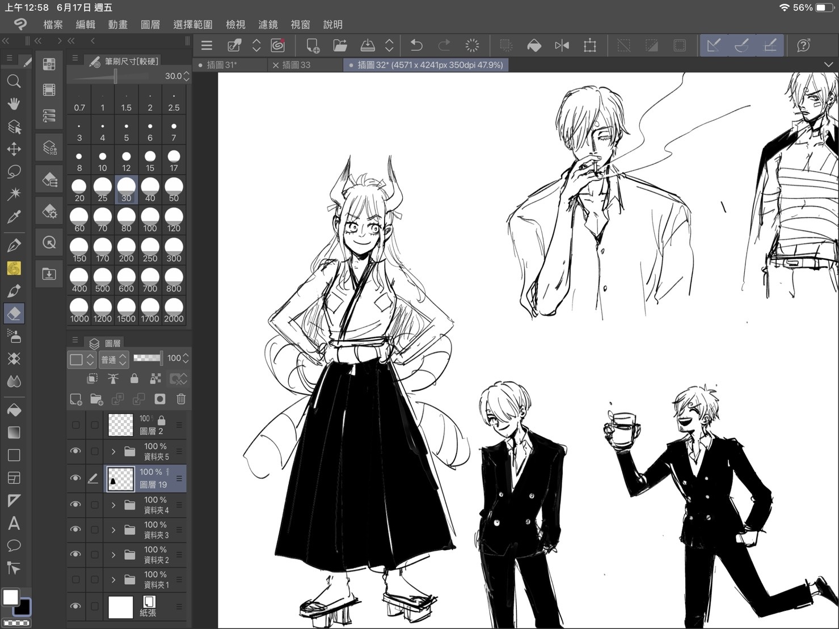Viewport: 839px width, 629px height.
Task: Expand the 資料夾 4 folder
Action: (113, 504)
